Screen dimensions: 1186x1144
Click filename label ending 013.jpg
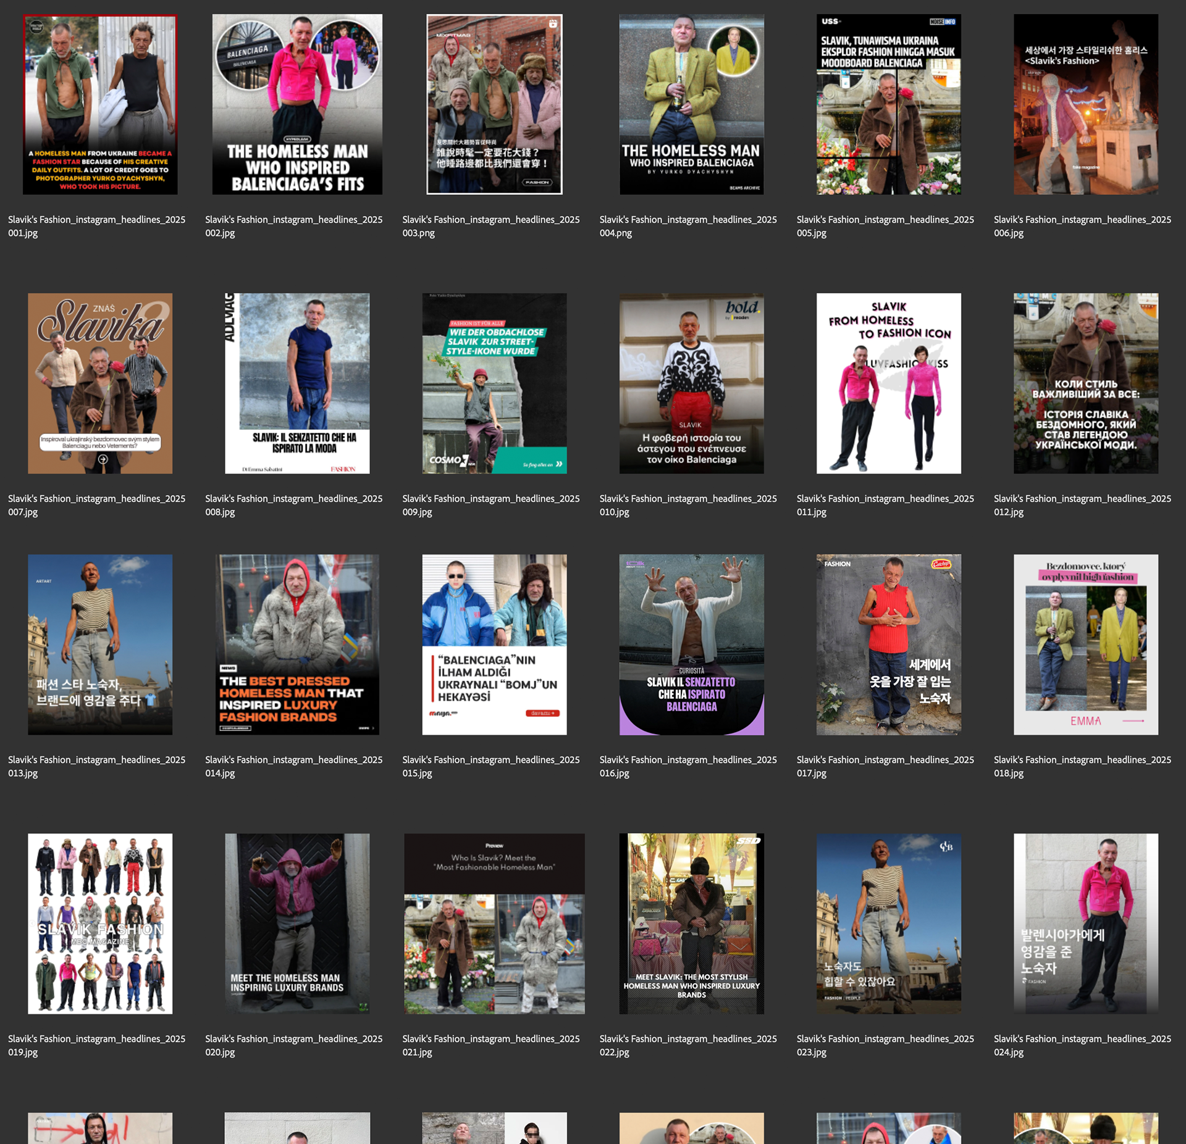96,766
